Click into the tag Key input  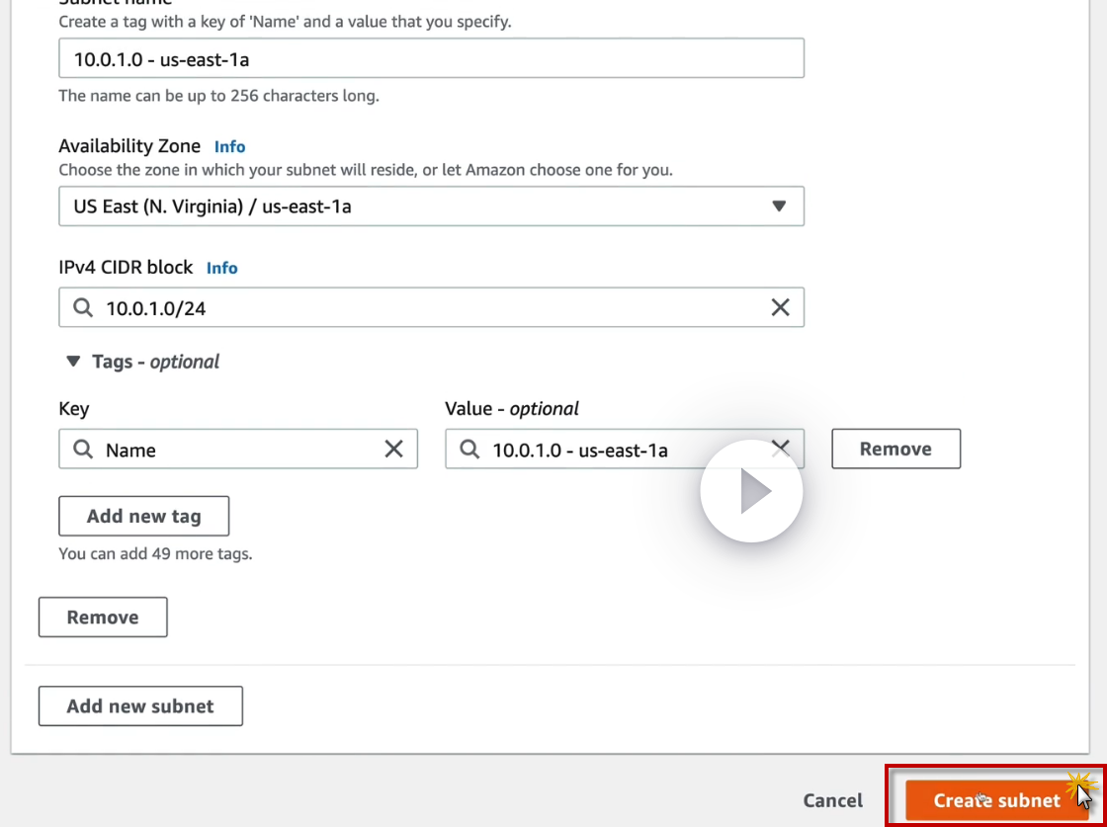(237, 450)
